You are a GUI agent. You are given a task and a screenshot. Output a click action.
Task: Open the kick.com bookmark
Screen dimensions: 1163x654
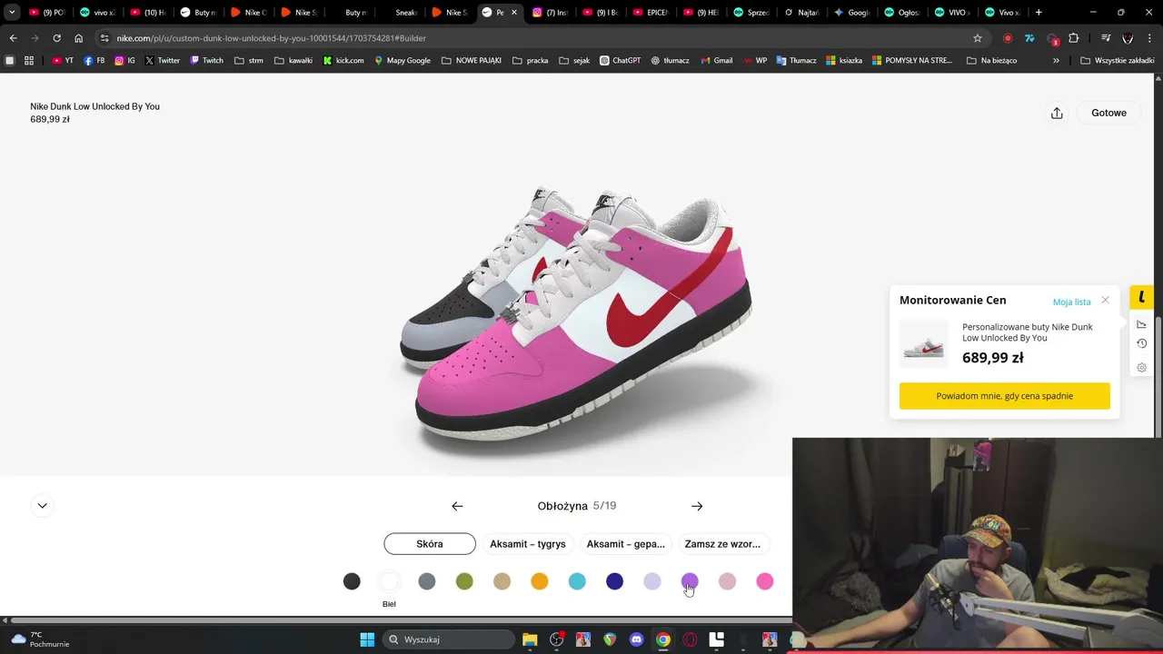click(343, 61)
